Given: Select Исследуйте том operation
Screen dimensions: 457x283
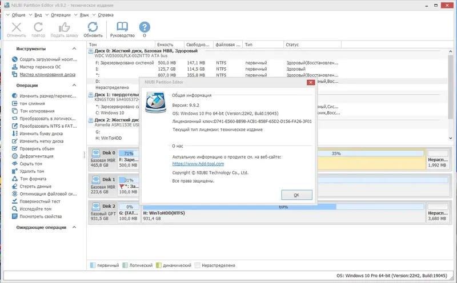Looking at the screenshot, I should click(x=32, y=209).
